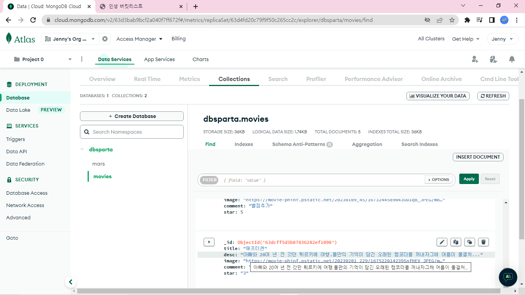
Task: Select the mars collection
Action: (98, 164)
